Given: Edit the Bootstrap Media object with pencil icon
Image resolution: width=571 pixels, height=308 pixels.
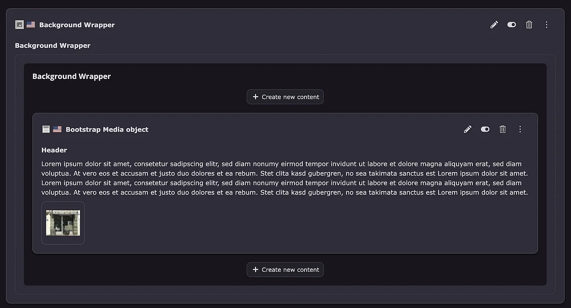Looking at the screenshot, I should 468,129.
